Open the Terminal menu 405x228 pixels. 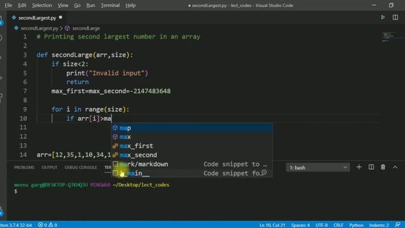(x=110, y=5)
